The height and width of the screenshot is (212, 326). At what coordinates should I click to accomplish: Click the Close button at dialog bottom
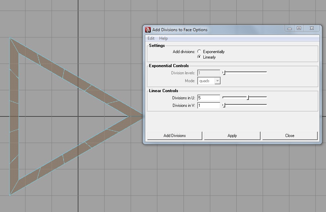pos(290,136)
